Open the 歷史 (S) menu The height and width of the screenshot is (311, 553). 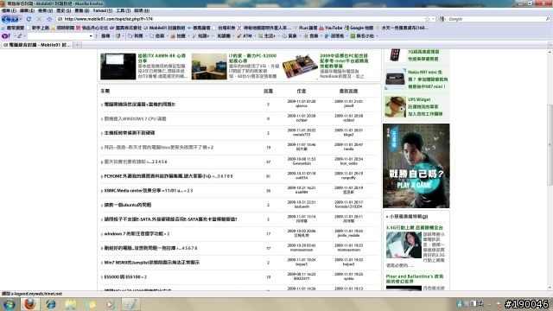pyautogui.click(x=63, y=11)
